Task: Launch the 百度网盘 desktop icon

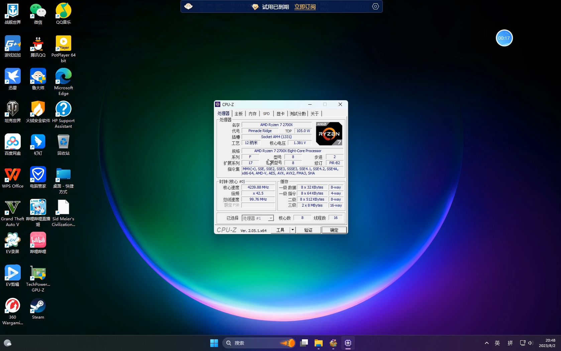Action: coord(13,144)
